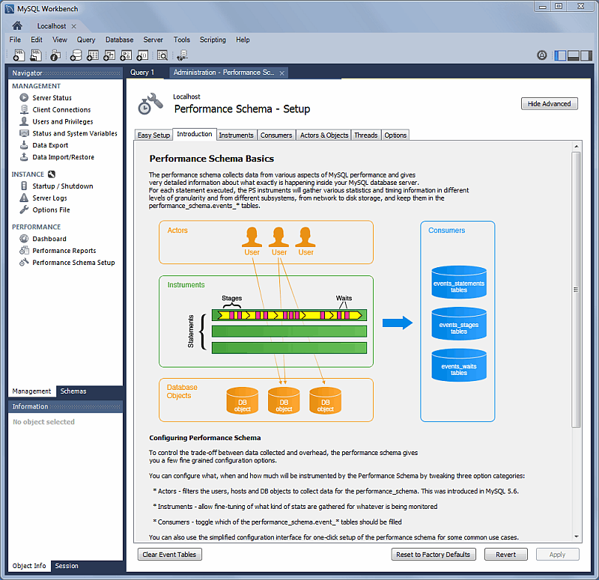
Task: Click the scroll up arrow in introduction pane
Action: point(576,146)
